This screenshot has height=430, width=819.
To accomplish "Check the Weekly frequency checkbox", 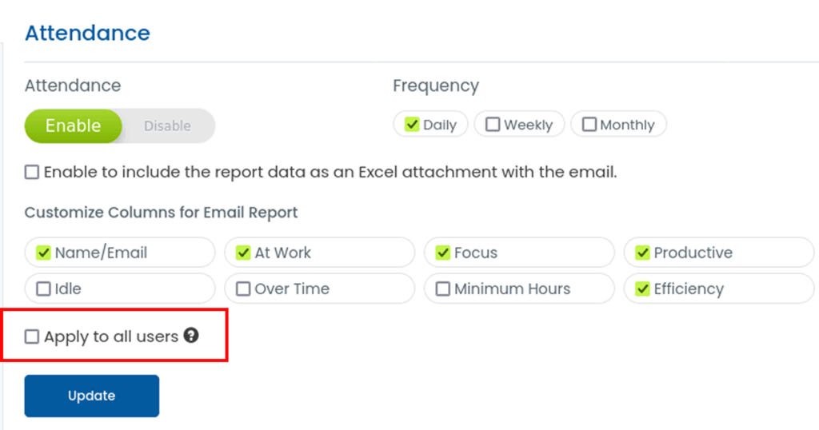I will [x=493, y=125].
